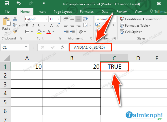Open Font settings dialog launcher

point(60,39)
